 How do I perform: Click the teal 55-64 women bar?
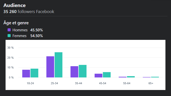click(131, 77)
